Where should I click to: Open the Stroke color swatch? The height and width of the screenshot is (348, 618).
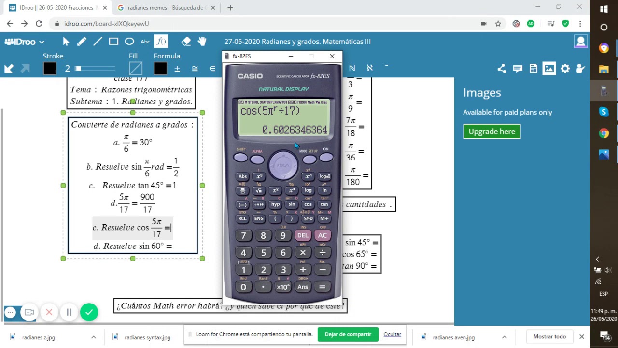[x=50, y=69]
